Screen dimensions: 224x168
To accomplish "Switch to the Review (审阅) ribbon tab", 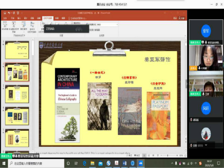I will coord(57,18).
